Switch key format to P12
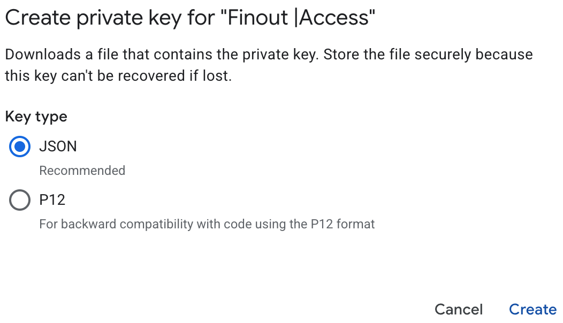563x323 pixels. click(20, 201)
